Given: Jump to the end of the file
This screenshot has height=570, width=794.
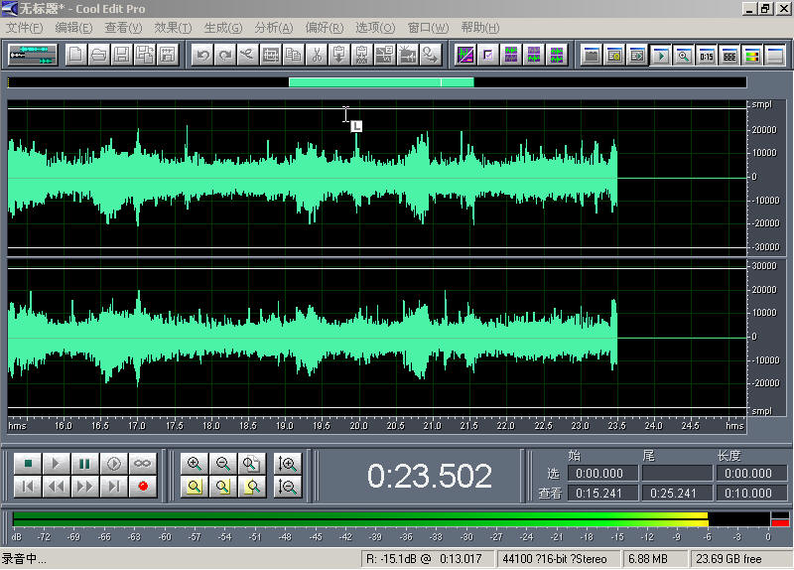Looking at the screenshot, I should point(114,487).
